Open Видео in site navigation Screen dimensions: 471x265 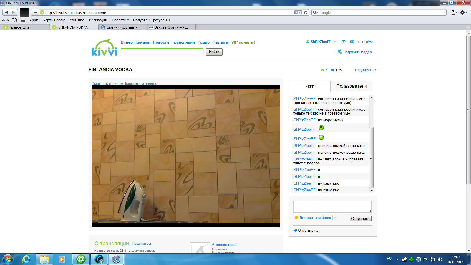click(x=127, y=42)
